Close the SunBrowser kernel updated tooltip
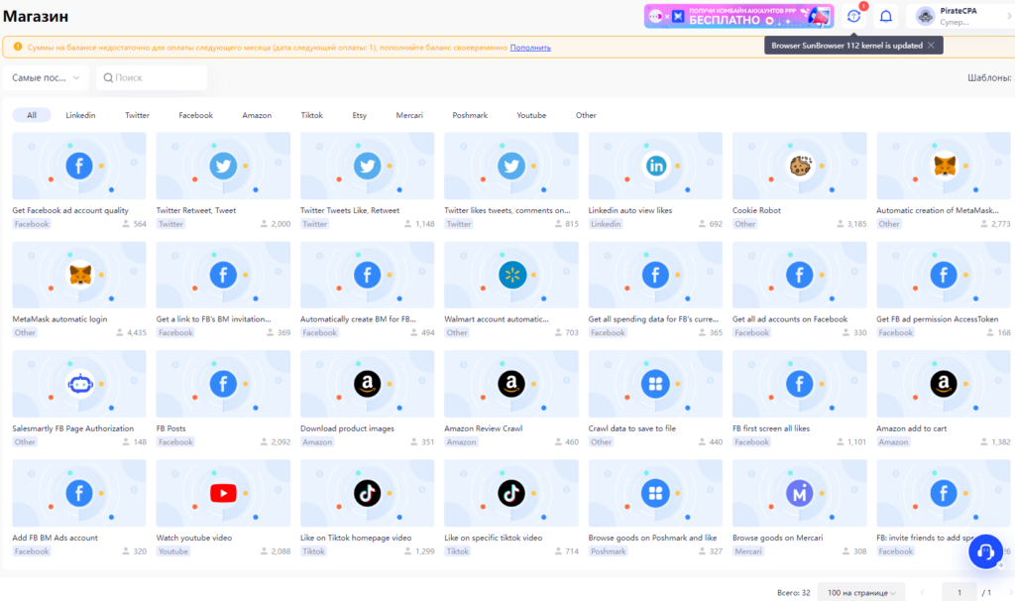1015x601 pixels. 931,46
